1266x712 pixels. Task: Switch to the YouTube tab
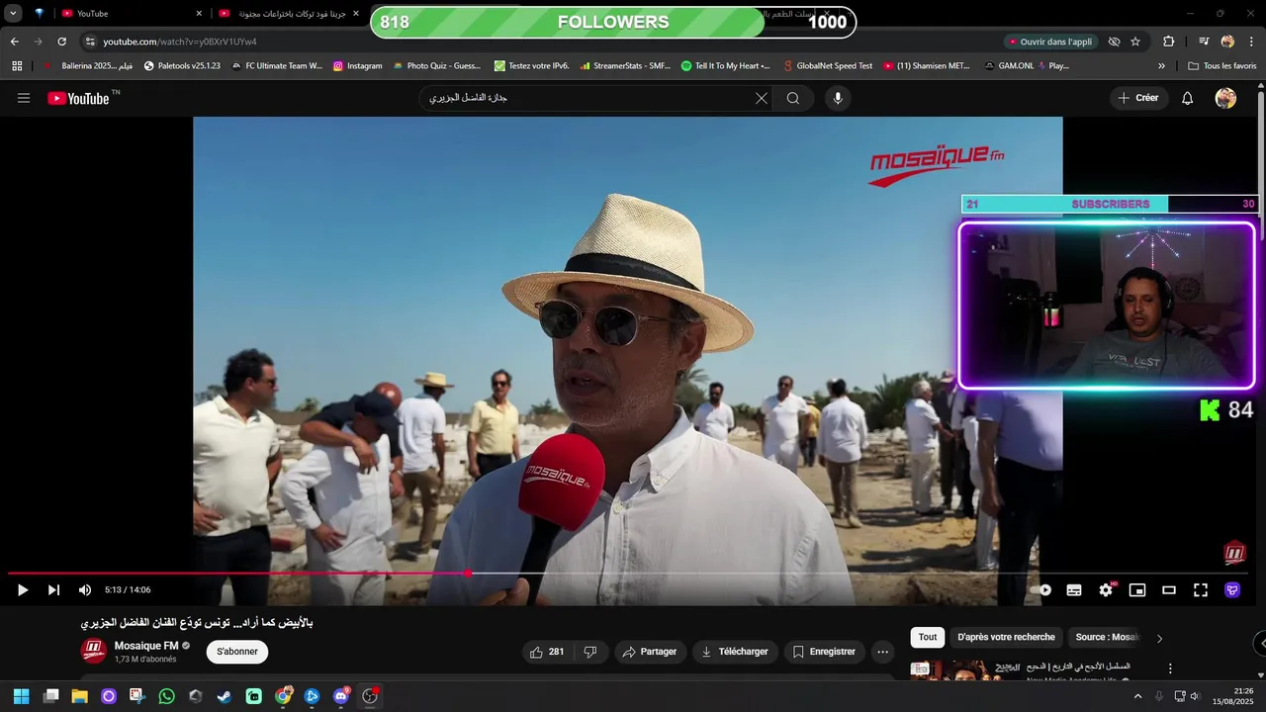coord(131,14)
